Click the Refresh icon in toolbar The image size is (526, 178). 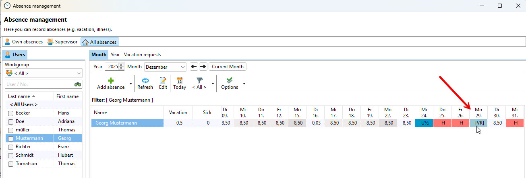pyautogui.click(x=145, y=80)
